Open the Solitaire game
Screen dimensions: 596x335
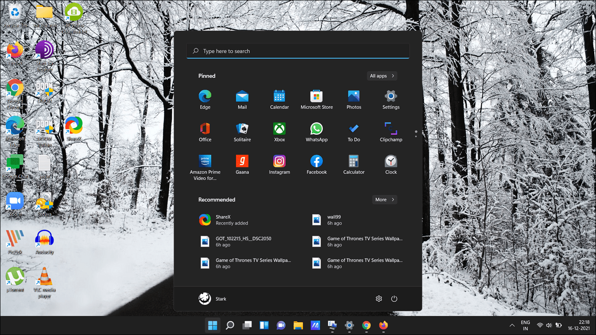pyautogui.click(x=242, y=132)
